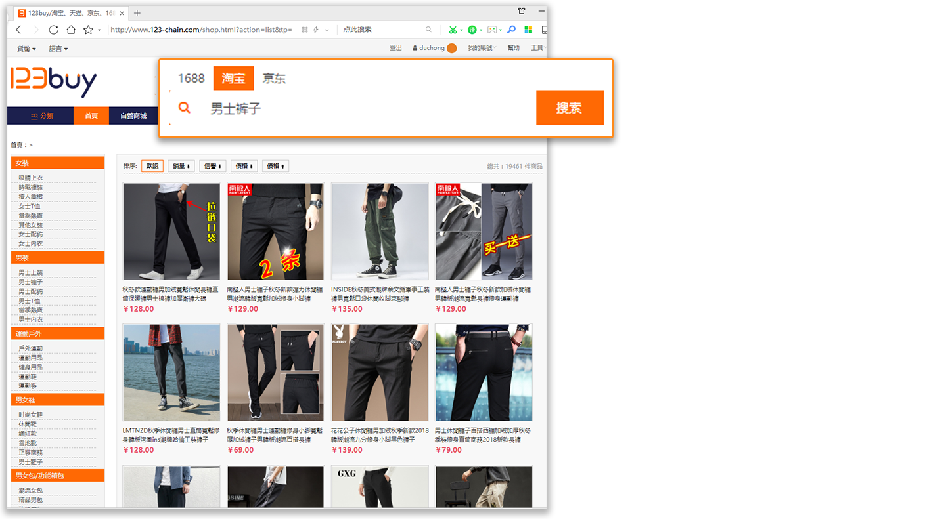
Task: Open 男士褲子 category in sidebar
Action: [x=30, y=282]
